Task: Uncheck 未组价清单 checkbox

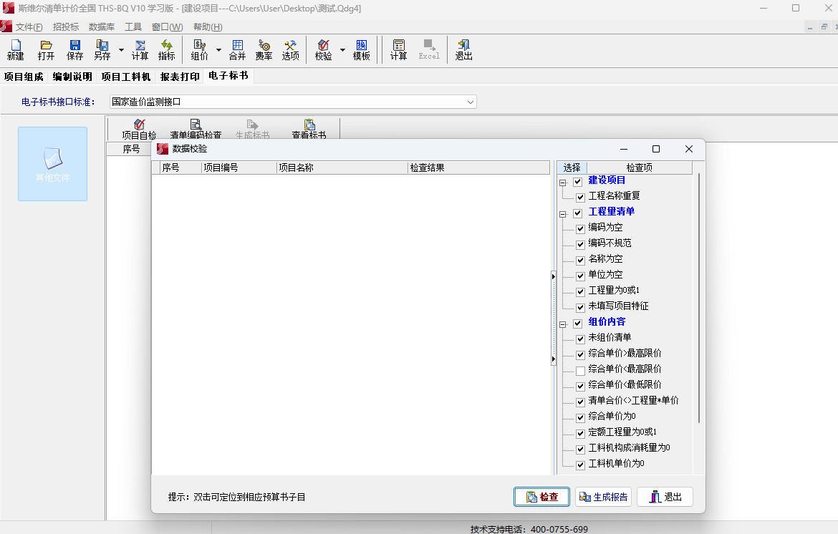Action: [x=580, y=339]
